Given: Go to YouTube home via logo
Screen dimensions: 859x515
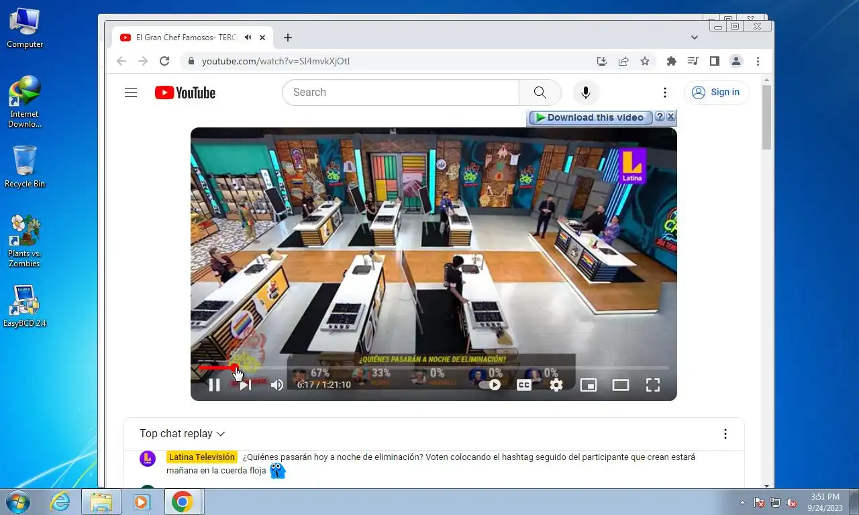Looking at the screenshot, I should 185,93.
